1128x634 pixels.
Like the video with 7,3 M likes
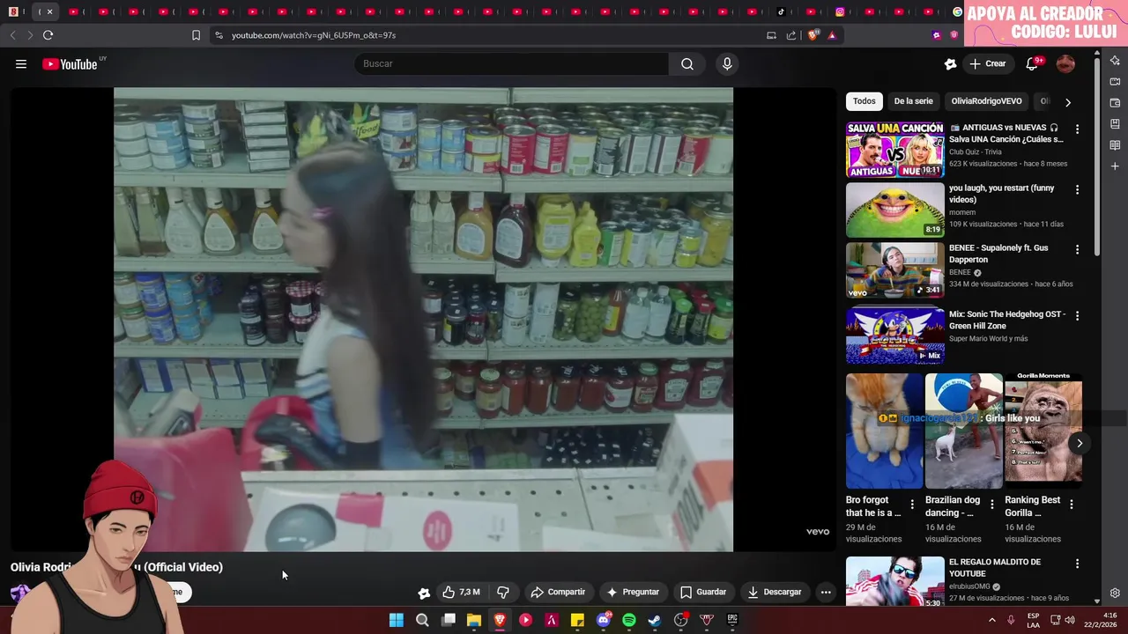click(x=462, y=592)
